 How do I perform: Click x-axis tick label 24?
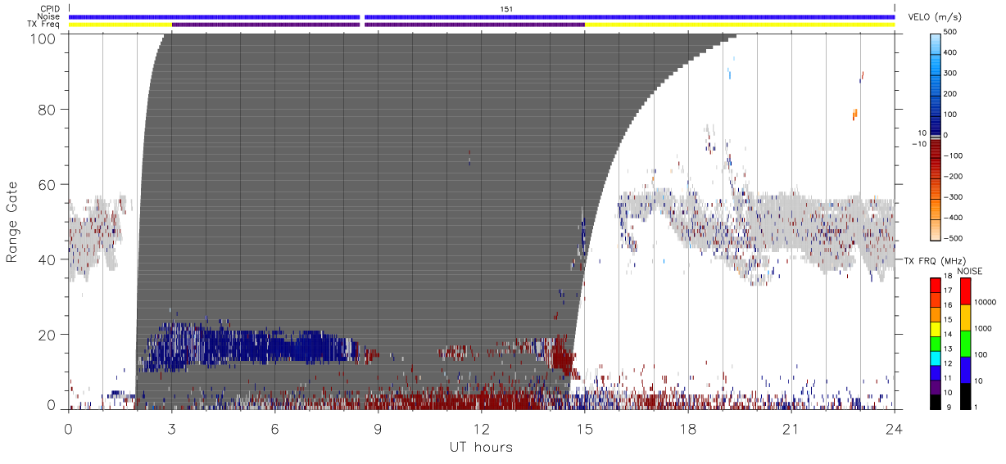pos(894,430)
